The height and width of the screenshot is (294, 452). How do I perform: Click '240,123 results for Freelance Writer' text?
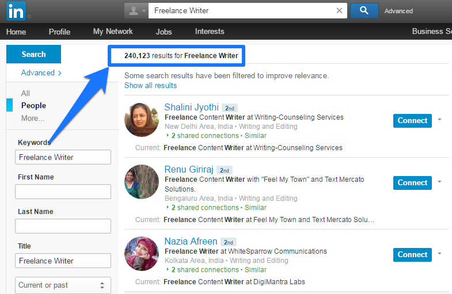click(181, 56)
